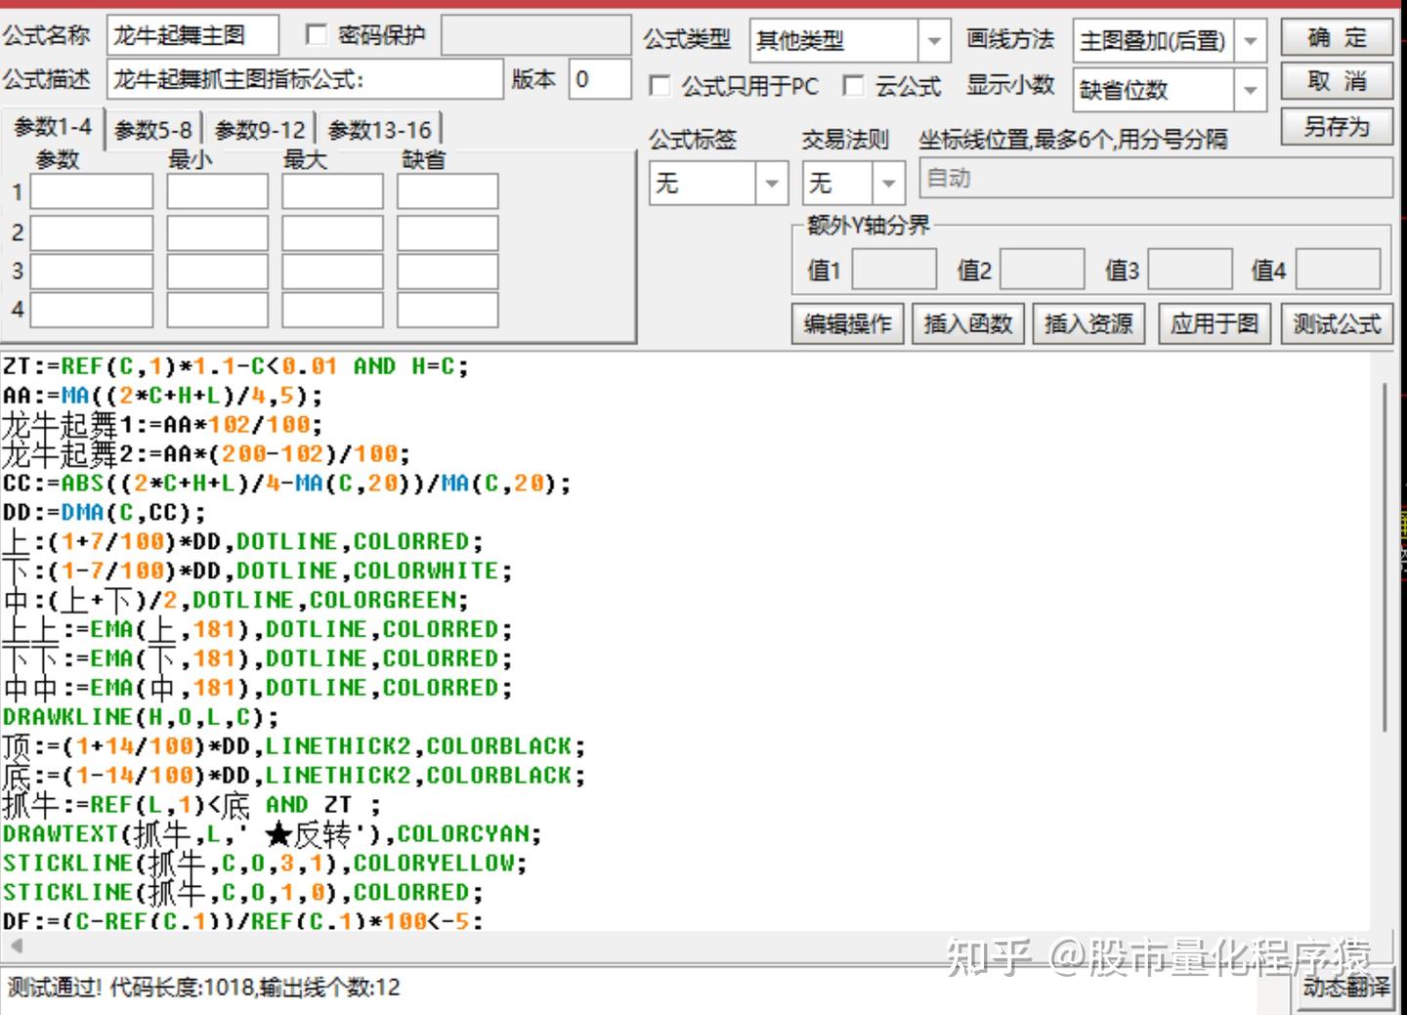Image resolution: width=1407 pixels, height=1015 pixels.
Task: Click the code line starting with CC:=ABS
Action: pyautogui.click(x=286, y=484)
